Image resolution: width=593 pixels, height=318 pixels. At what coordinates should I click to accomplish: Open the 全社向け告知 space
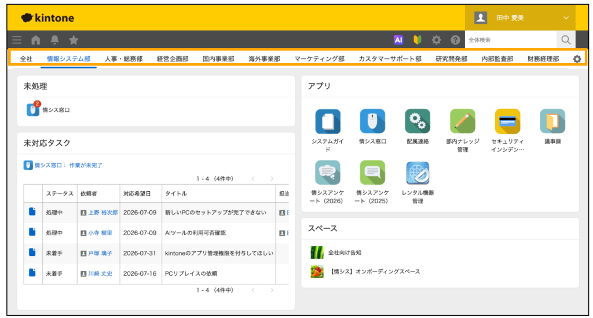(345, 253)
